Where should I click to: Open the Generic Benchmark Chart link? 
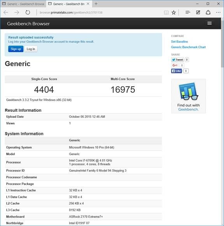coord(188,47)
